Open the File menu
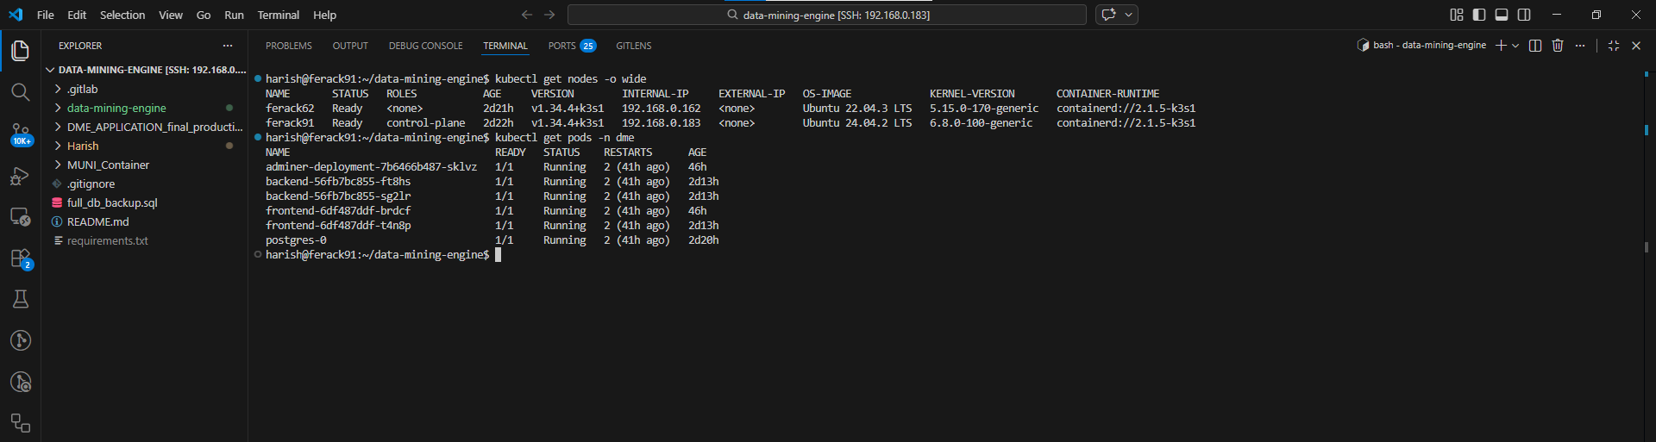The image size is (1656, 442). tap(46, 15)
